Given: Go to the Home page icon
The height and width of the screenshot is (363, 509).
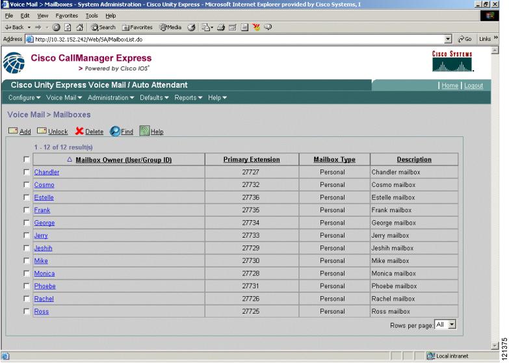Looking at the screenshot, I should pyautogui.click(x=79, y=27).
